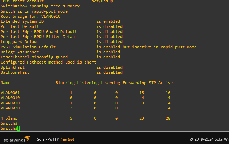This screenshot has width=229, height=144.
Task: Click total forwarding value 23
Action: (142, 118)
